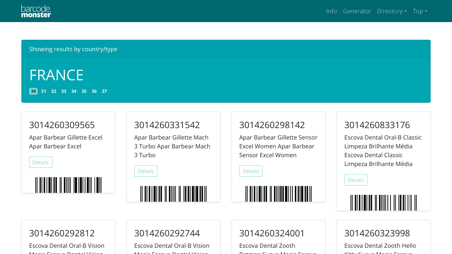Click 'Gillette Mach 3 Turbo' description text

pyautogui.click(x=172, y=146)
